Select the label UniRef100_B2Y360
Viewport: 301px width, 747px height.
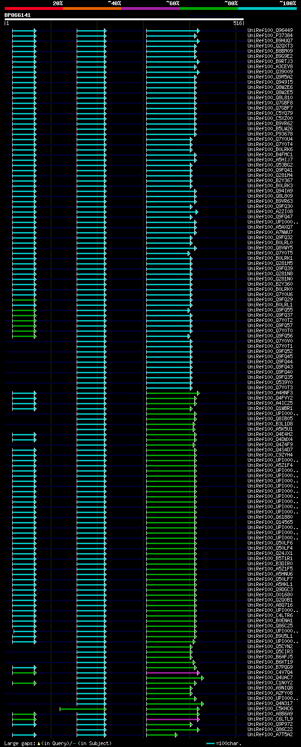point(270,284)
